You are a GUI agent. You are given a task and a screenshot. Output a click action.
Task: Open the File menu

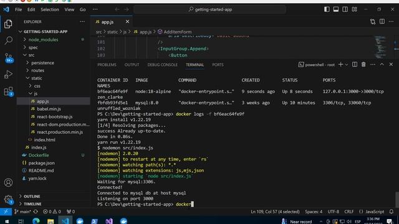coord(18,10)
